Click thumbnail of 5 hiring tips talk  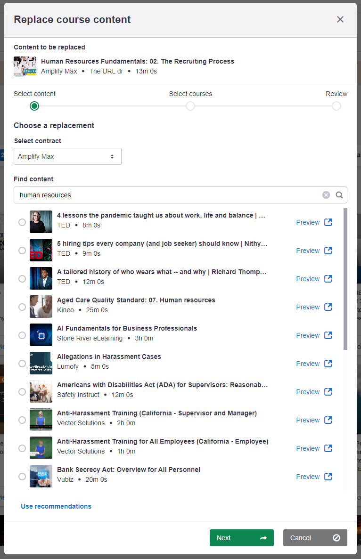click(41, 250)
